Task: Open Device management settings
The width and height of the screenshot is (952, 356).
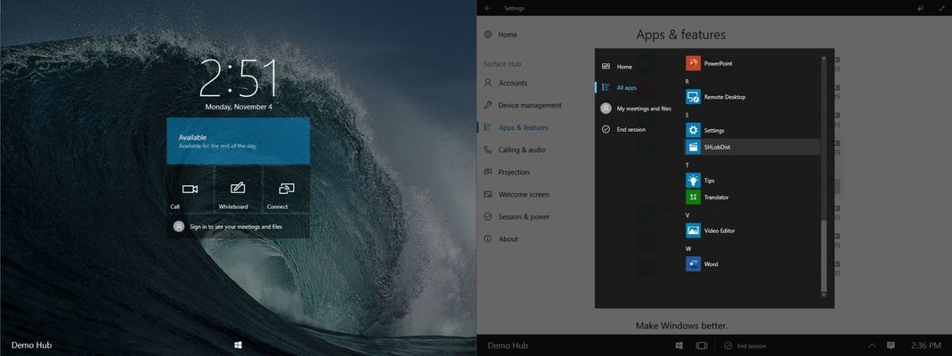Action: [x=523, y=105]
